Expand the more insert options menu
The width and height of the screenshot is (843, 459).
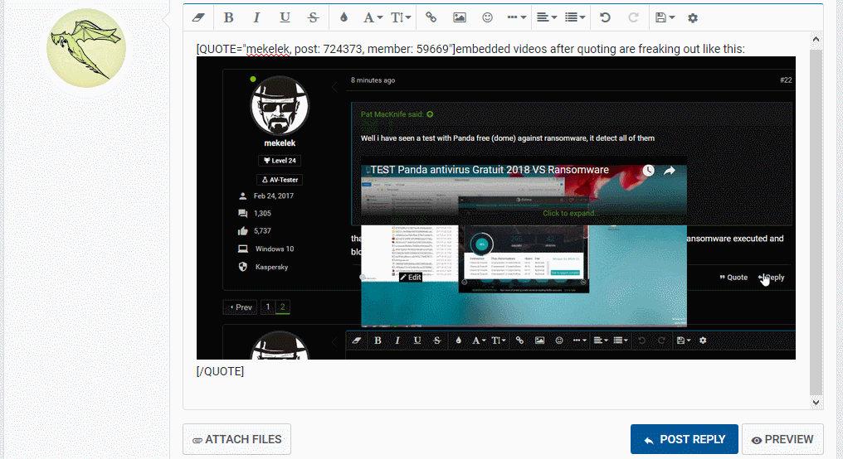[515, 17]
